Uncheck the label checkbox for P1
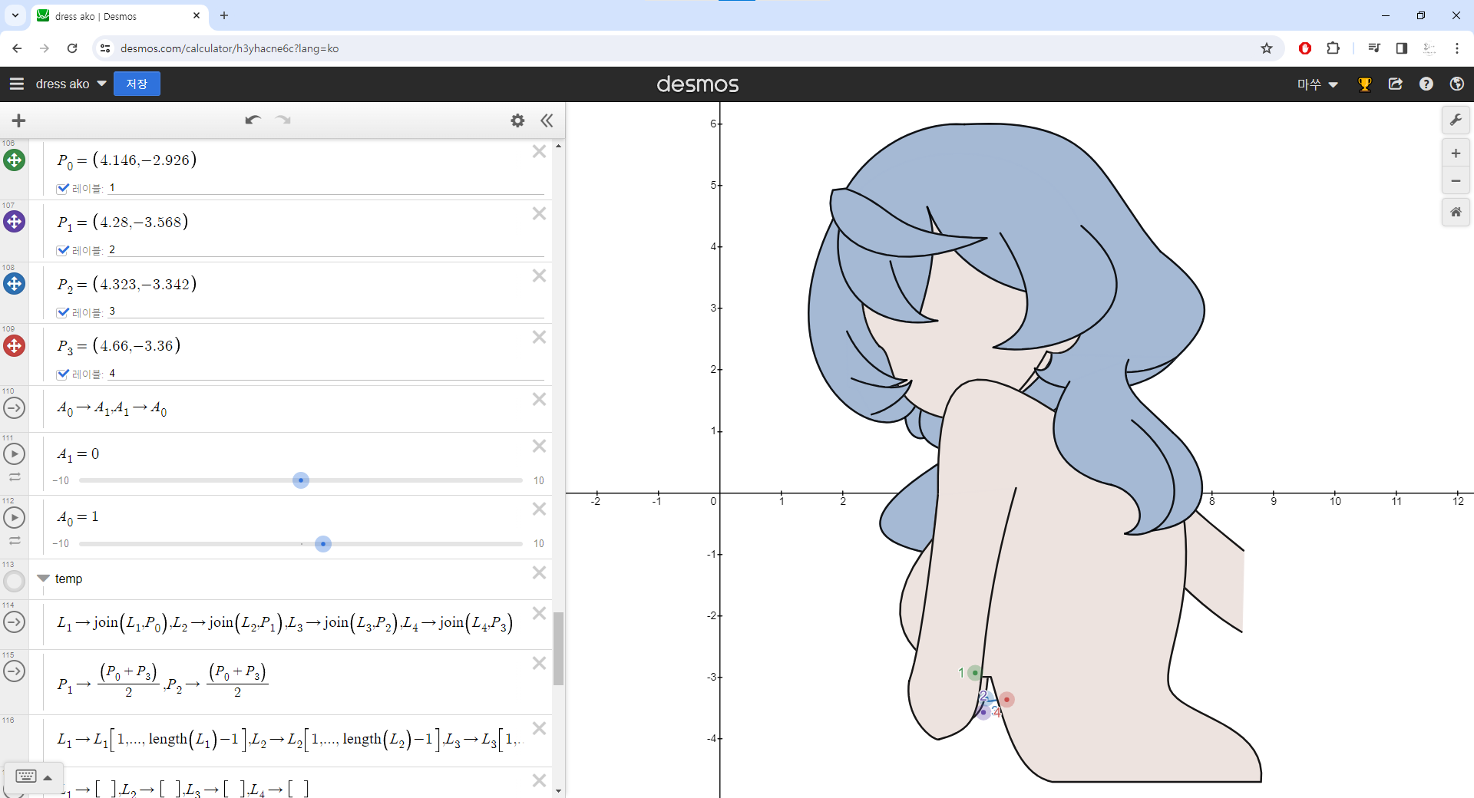 pyautogui.click(x=63, y=250)
